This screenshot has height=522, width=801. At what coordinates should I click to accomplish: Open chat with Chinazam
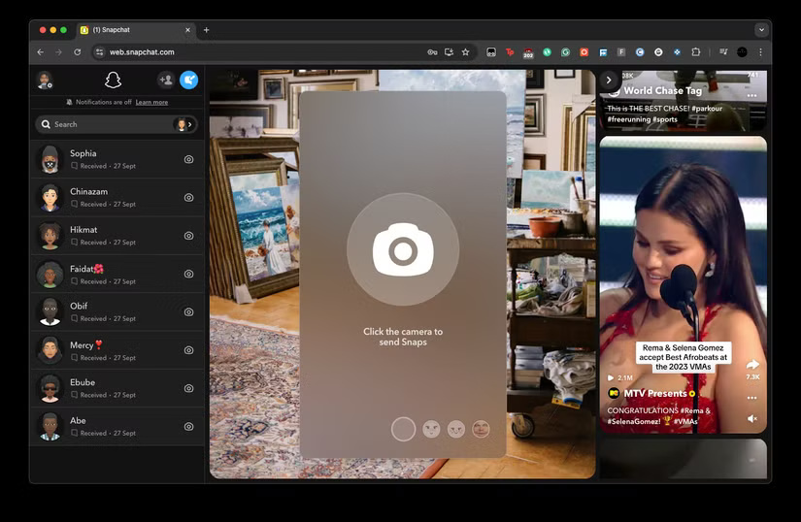click(117, 198)
